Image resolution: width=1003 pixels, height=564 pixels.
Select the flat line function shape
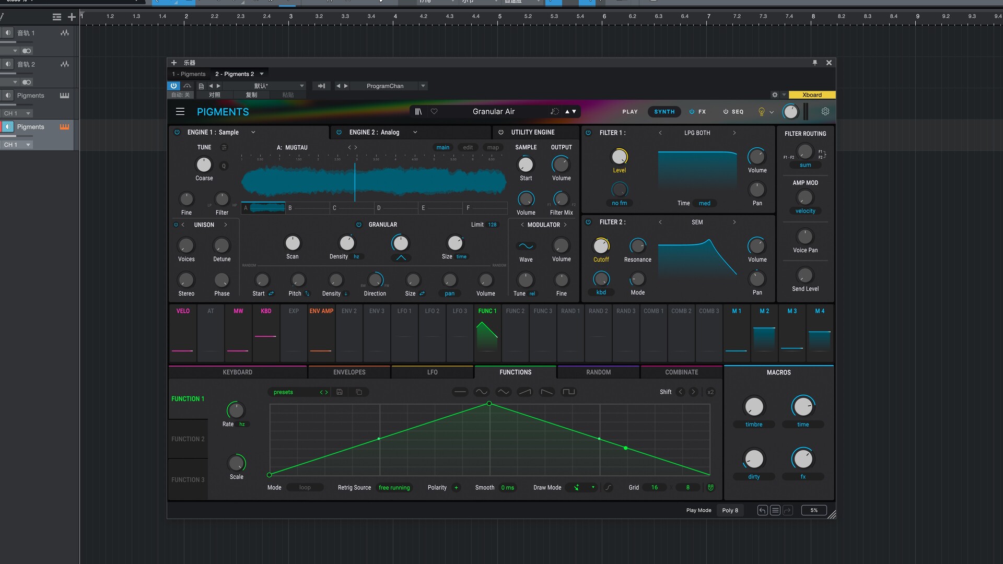[460, 392]
